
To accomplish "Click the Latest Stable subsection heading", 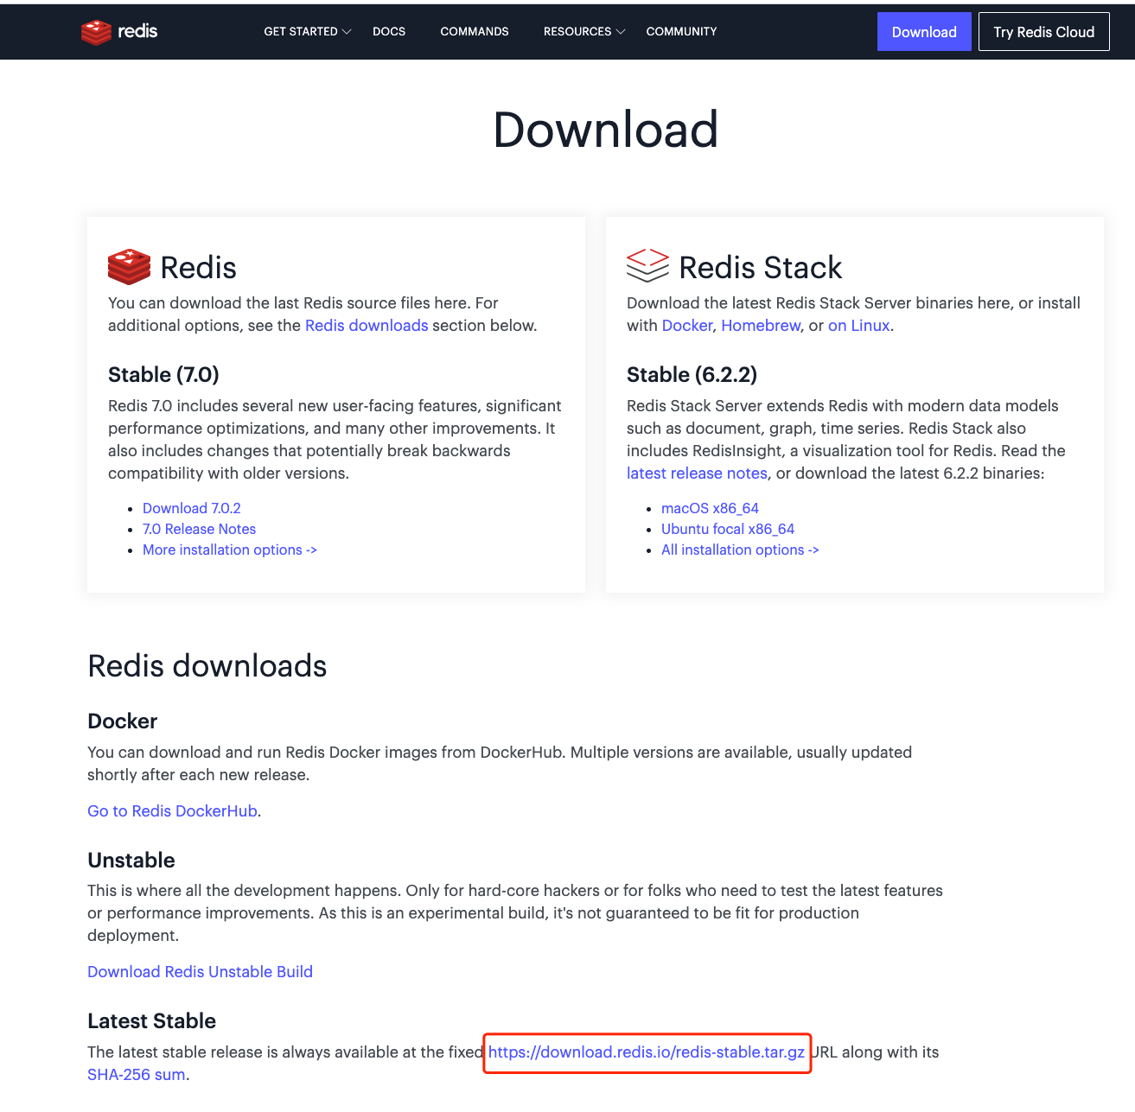I will coord(152,1021).
